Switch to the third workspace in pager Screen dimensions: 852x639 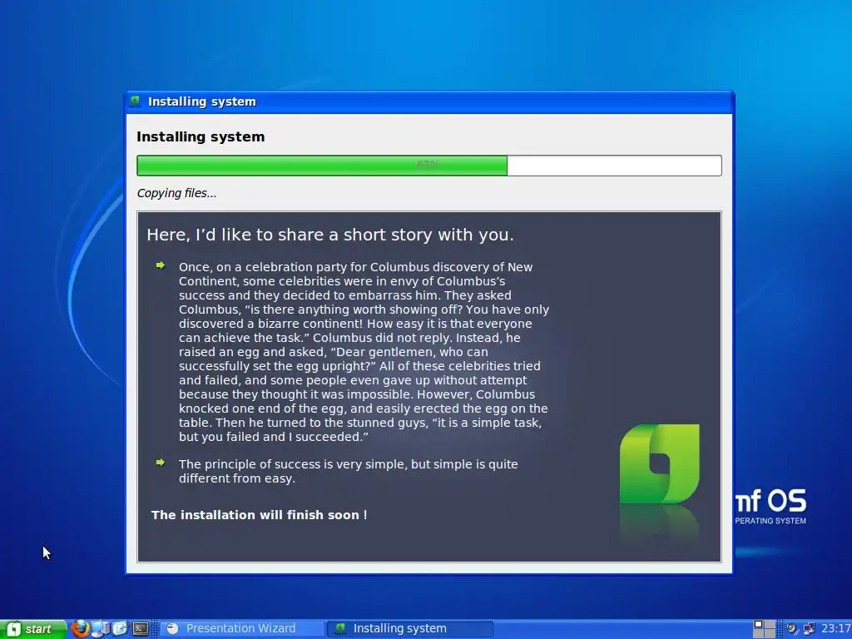click(x=759, y=633)
